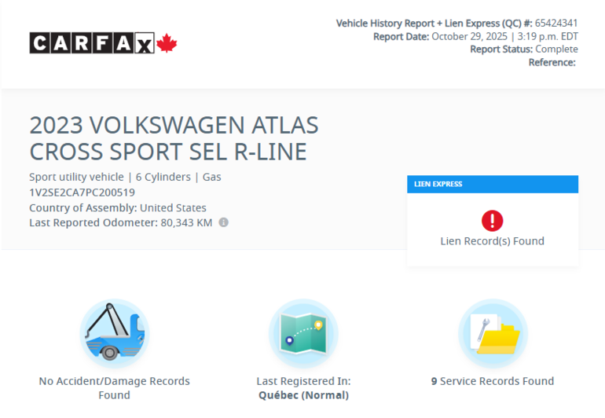Screen dimensions: 605x418
Task: Click the CARFAX logo
Action: pyautogui.click(x=92, y=43)
